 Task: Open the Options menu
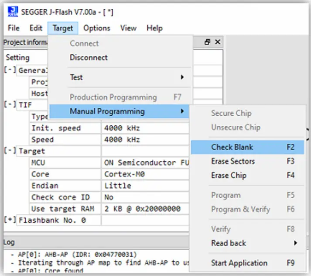tap(97, 28)
